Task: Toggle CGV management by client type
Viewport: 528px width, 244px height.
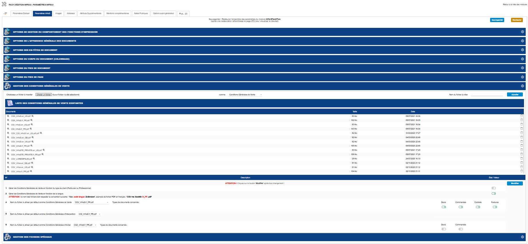Action: [x=494, y=188]
